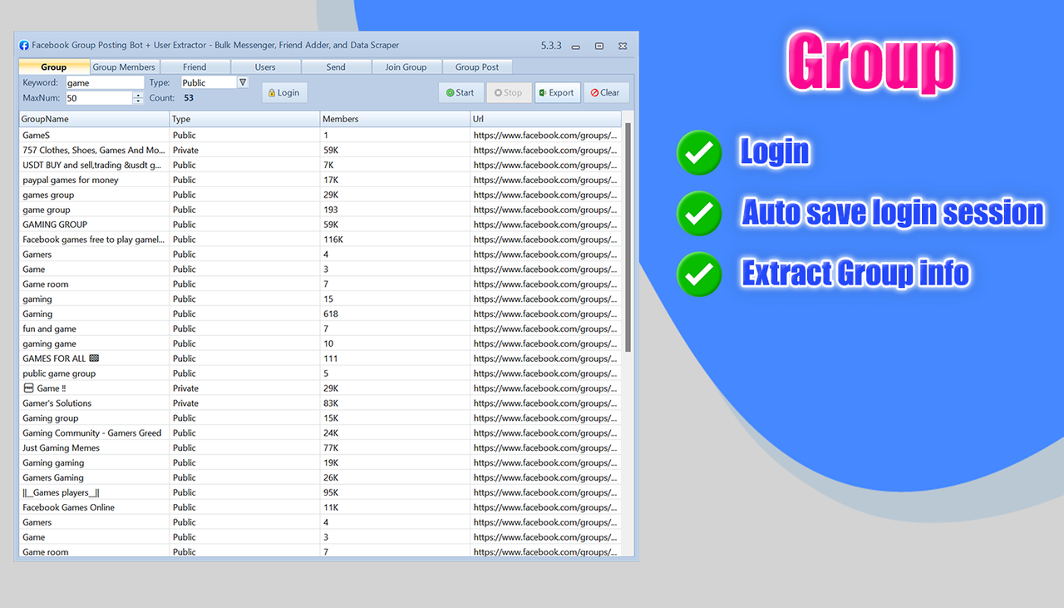Click the Url cell of 'GameS' row

(545, 135)
